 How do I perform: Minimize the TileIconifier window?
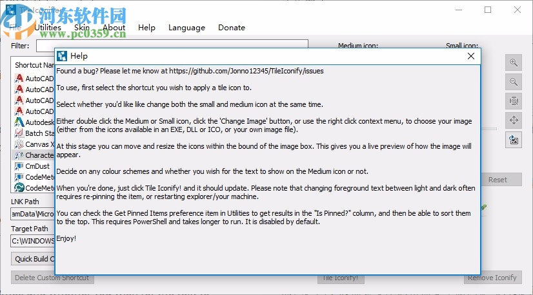pyautogui.click(x=459, y=10)
